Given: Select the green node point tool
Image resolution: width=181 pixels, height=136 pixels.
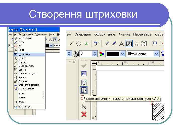Looking at the screenshot, I should coord(86,44).
